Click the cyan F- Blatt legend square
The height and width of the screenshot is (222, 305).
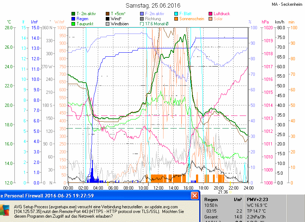click(x=176, y=14)
